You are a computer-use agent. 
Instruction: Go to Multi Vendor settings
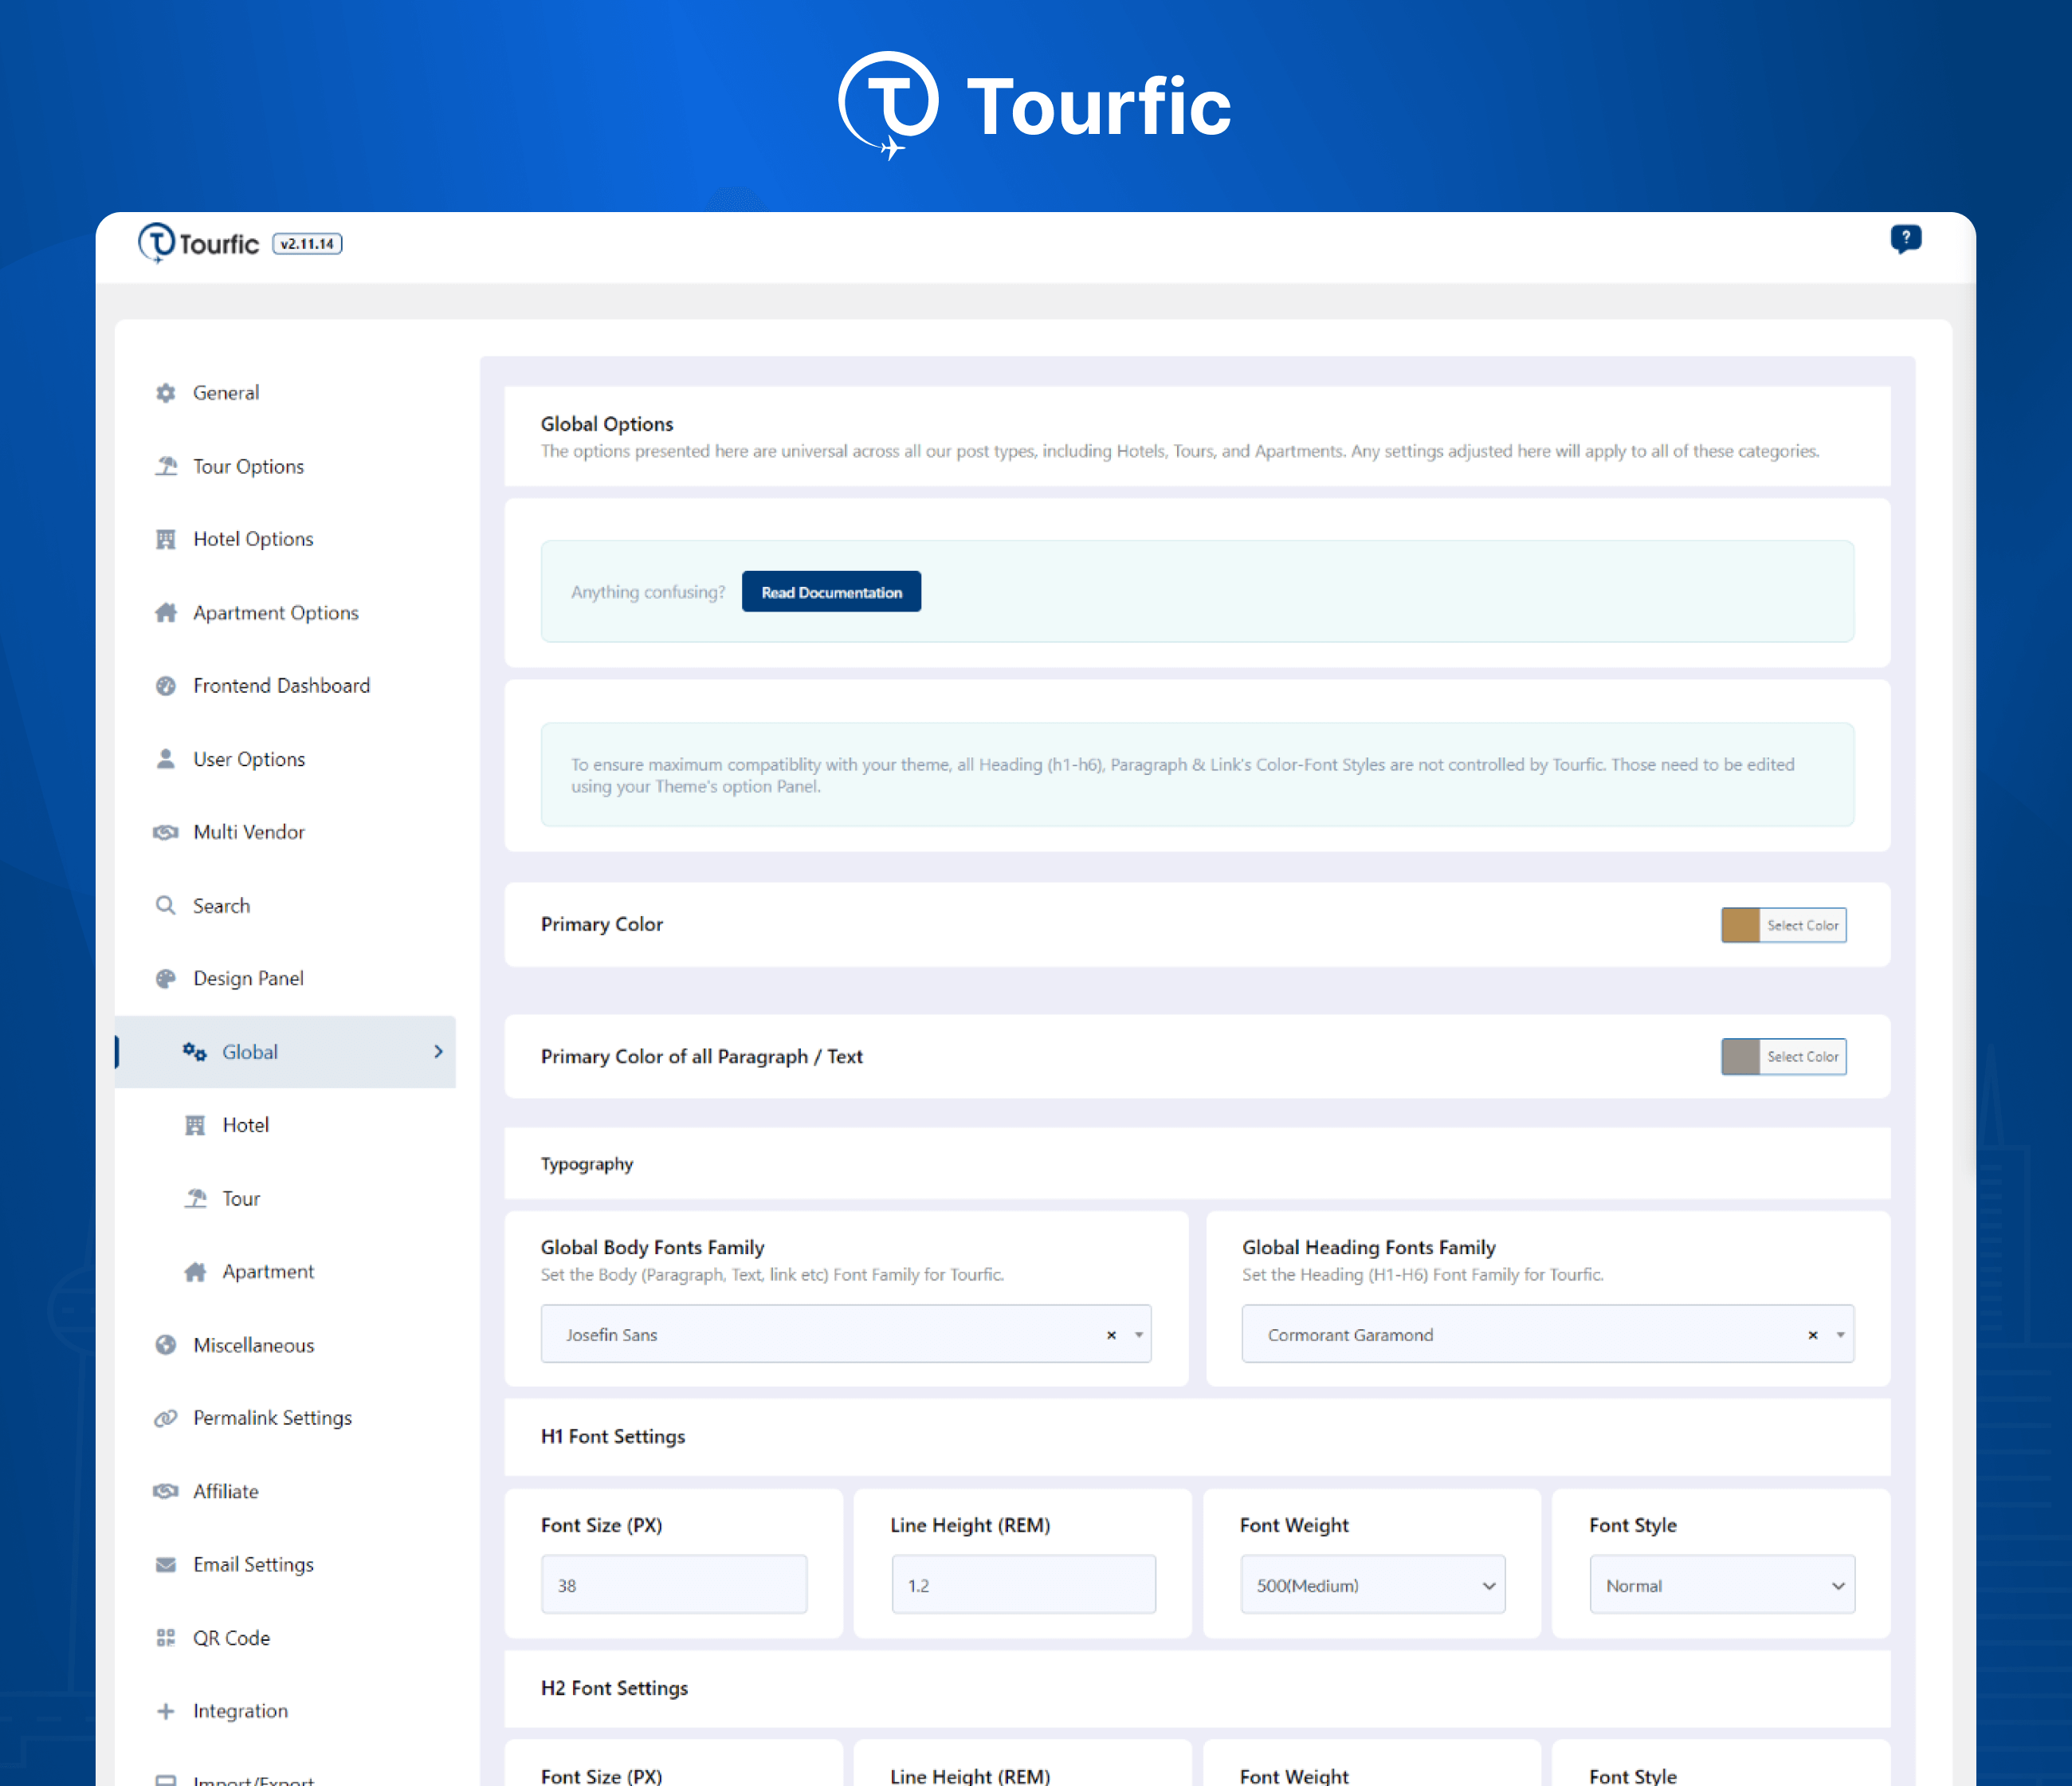pyautogui.click(x=249, y=832)
